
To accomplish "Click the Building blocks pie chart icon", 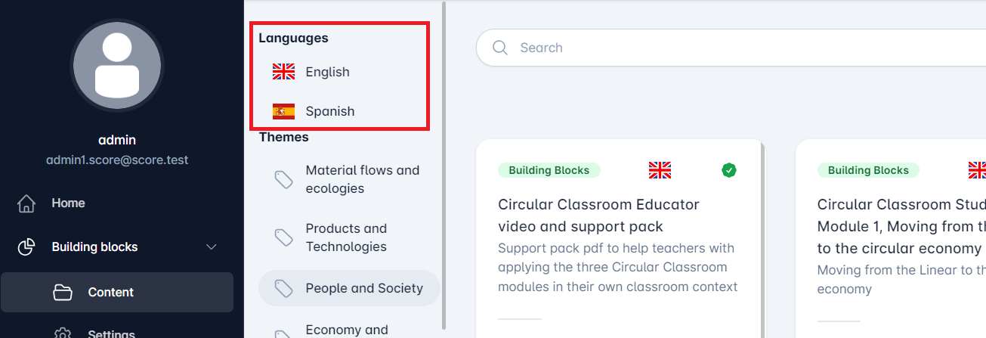I will 26,247.
